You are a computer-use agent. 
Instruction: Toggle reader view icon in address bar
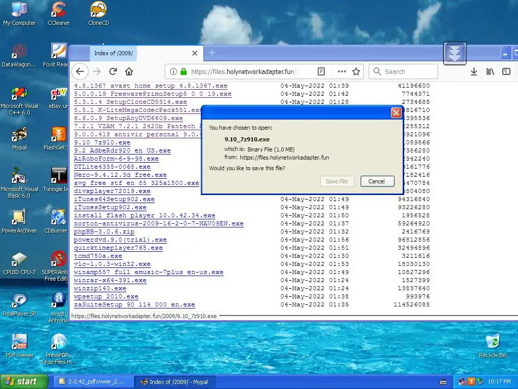coord(321,71)
